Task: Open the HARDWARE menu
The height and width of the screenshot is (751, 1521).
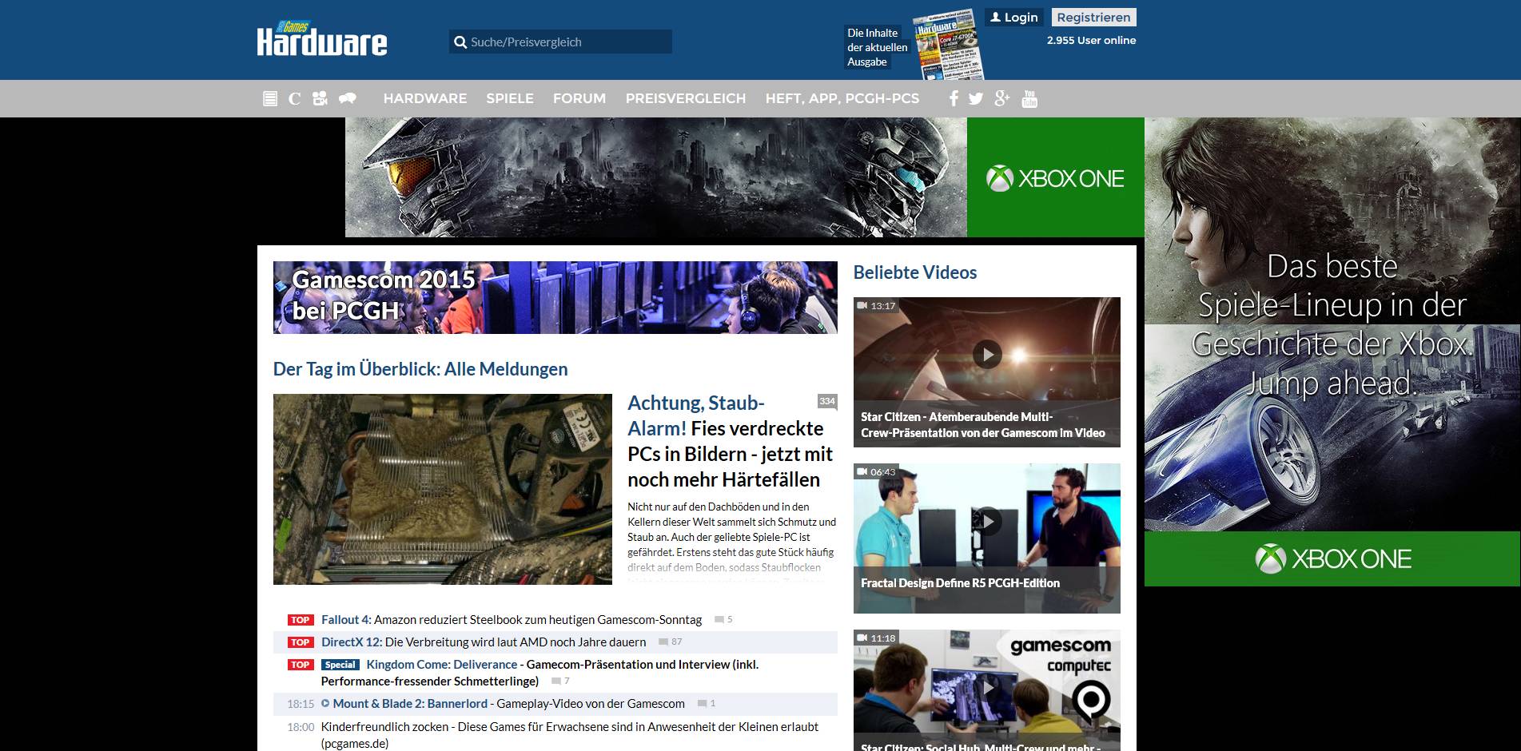Action: point(425,98)
